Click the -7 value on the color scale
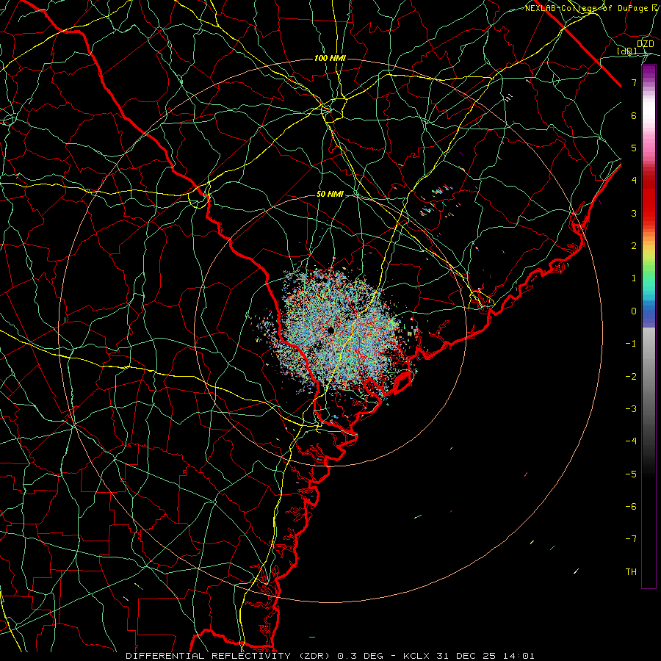This screenshot has height=661, width=661. tap(631, 539)
